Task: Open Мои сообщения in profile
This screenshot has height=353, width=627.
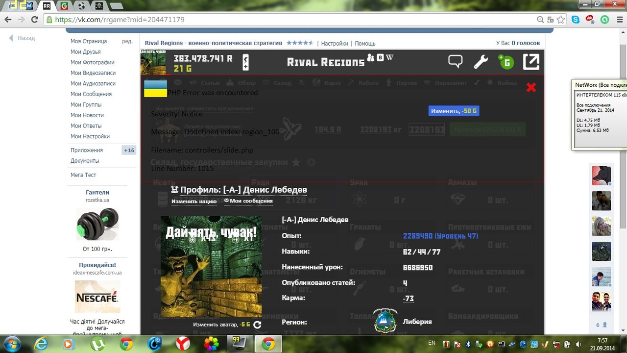Action: pos(248,201)
